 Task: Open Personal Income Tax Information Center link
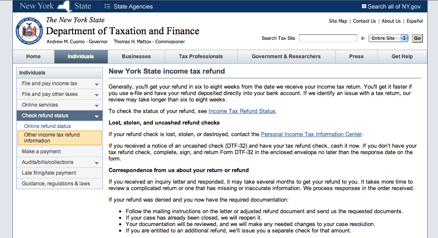coord(311,134)
